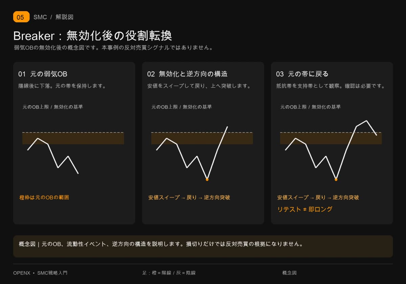The image size is (406, 284).
Task: Click heading "01 元の弱気OB"
Action: [x=43, y=74]
